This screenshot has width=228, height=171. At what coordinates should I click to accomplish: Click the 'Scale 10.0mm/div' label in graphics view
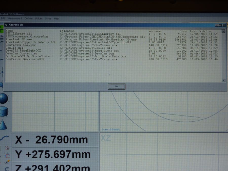111,129
